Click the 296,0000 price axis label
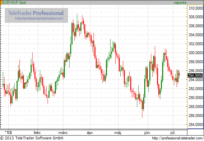The image size is (204, 141). point(196,70)
